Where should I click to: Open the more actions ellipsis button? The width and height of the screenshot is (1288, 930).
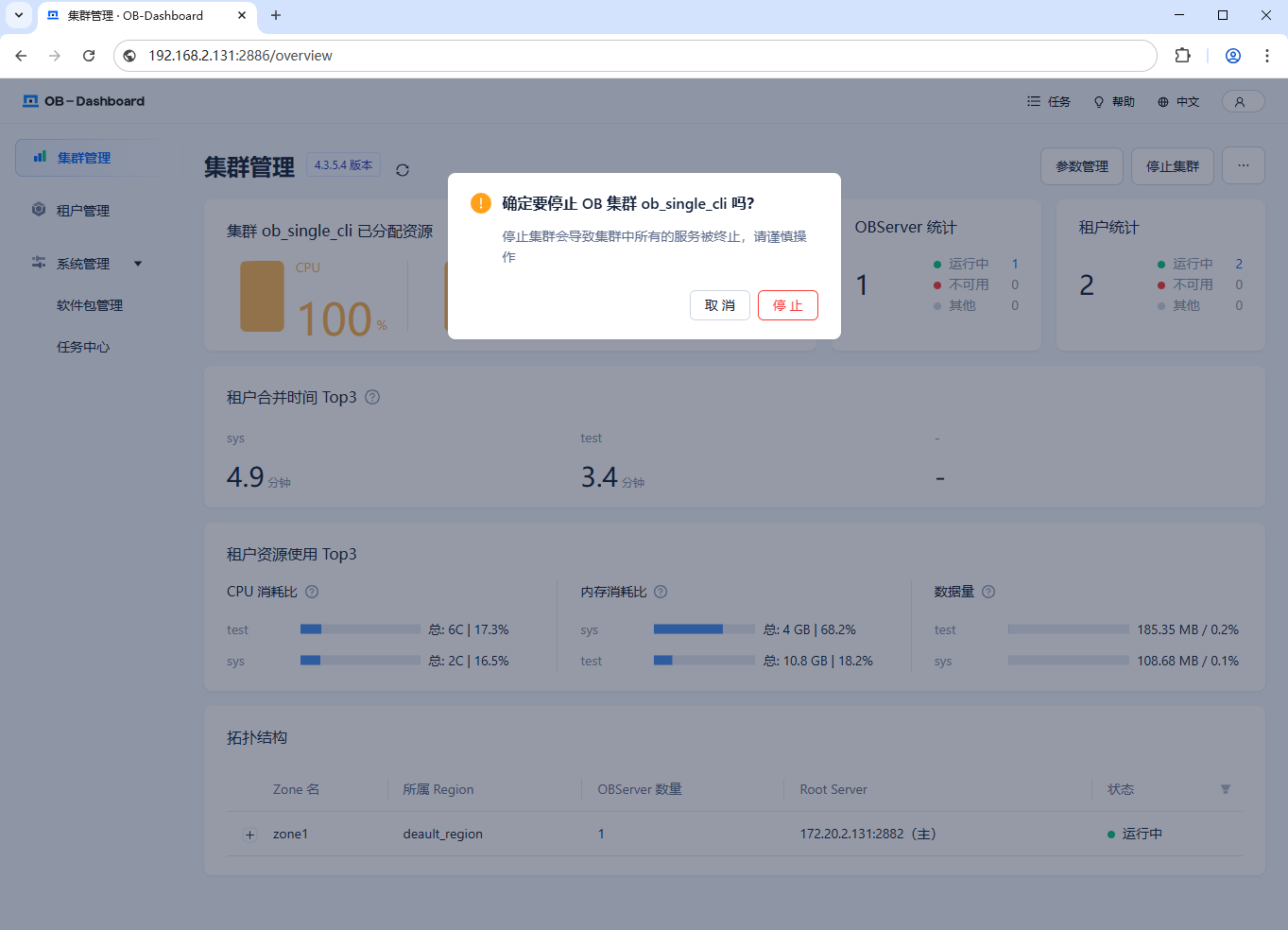point(1243,166)
